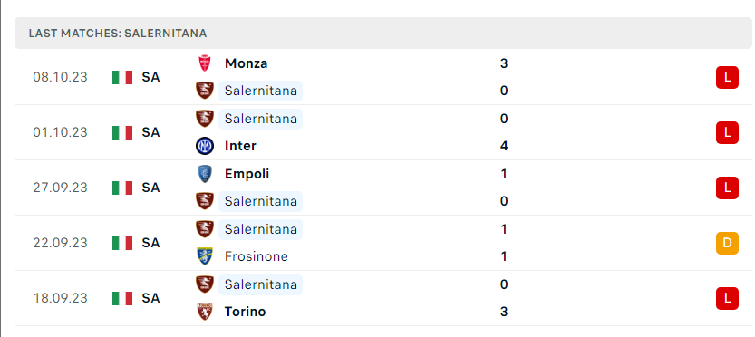Click the loss badge for the Inter match
The height and width of the screenshot is (337, 755).
tap(727, 132)
